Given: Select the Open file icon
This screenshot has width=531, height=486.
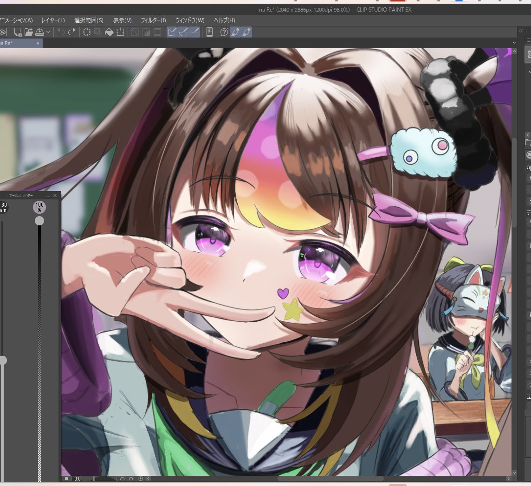Looking at the screenshot, I should point(28,32).
